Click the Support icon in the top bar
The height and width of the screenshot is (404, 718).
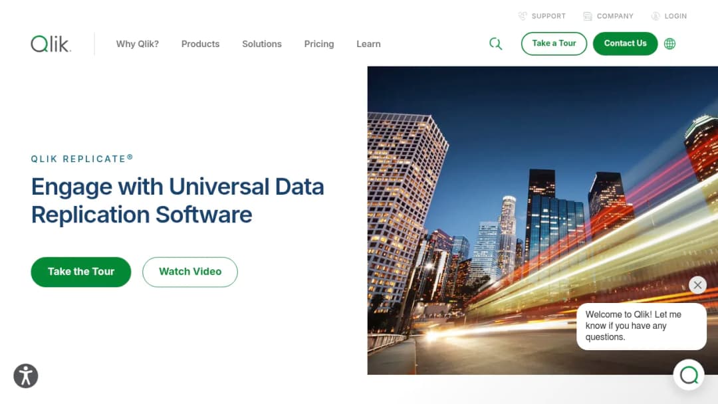(523, 16)
